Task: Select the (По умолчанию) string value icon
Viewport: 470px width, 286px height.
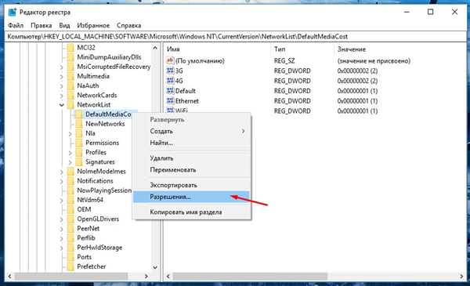Action: click(x=170, y=60)
